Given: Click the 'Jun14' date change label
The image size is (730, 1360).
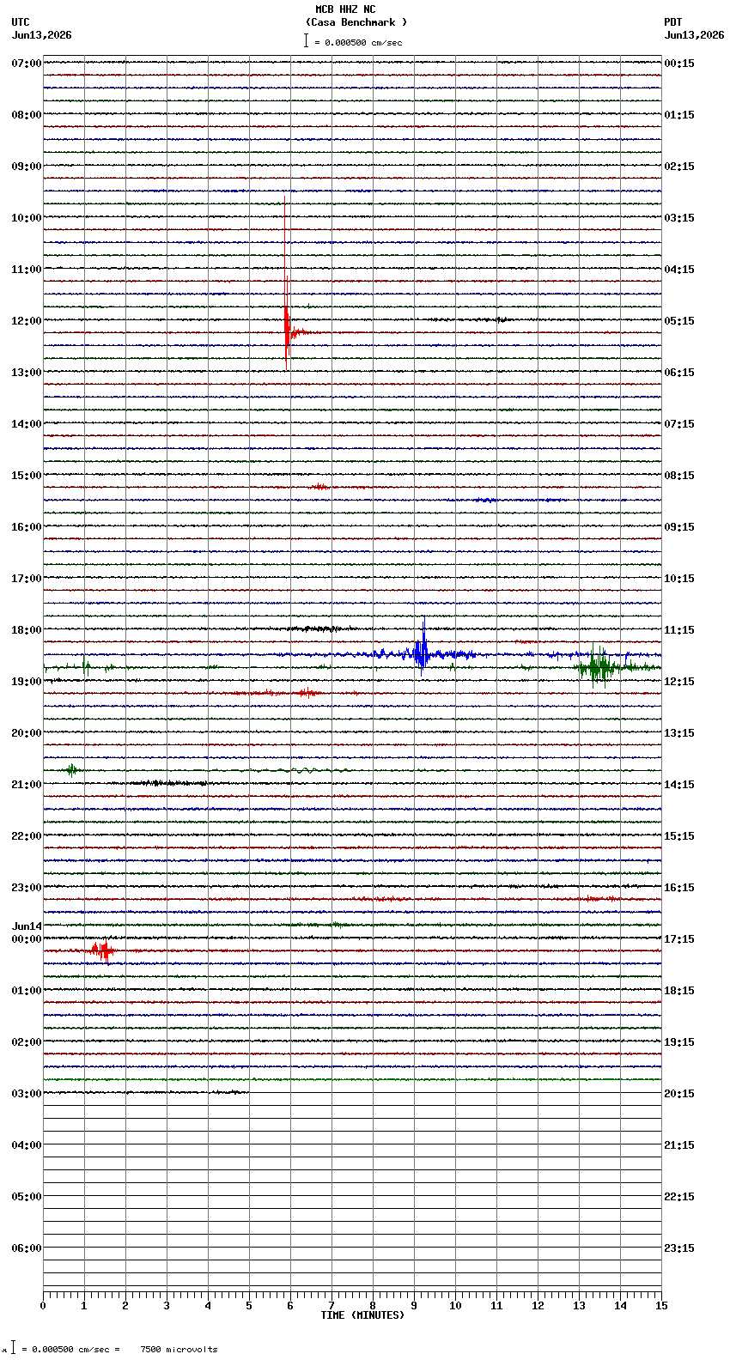Looking at the screenshot, I should coord(27,926).
